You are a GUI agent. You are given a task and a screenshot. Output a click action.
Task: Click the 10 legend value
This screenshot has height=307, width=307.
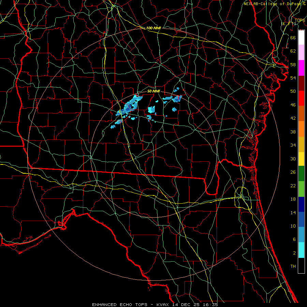[x=293, y=226]
